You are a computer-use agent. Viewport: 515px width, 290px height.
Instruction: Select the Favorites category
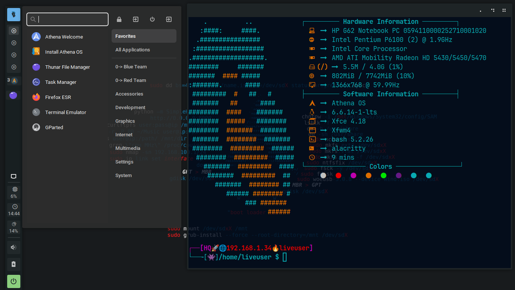[x=144, y=36]
